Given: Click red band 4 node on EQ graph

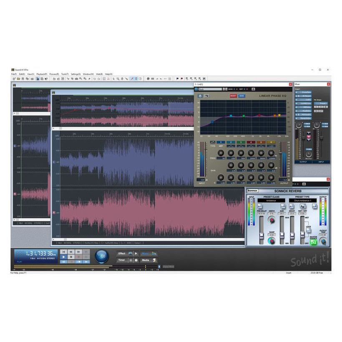Looking at the screenshot, I should [x=259, y=115].
